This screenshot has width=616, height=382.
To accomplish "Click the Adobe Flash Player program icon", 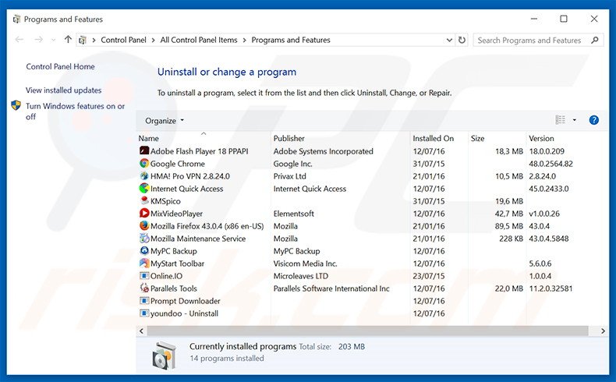I will pyautogui.click(x=144, y=150).
